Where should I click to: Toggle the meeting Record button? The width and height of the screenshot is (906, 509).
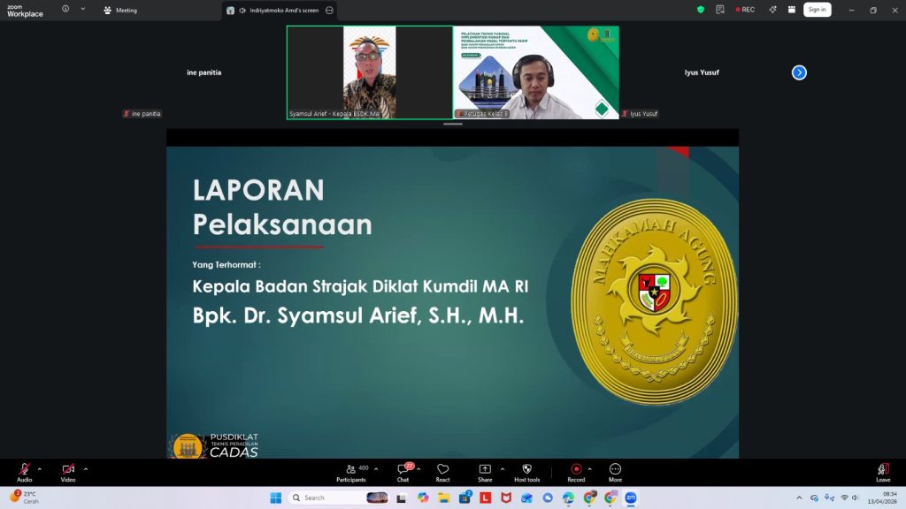pos(576,470)
